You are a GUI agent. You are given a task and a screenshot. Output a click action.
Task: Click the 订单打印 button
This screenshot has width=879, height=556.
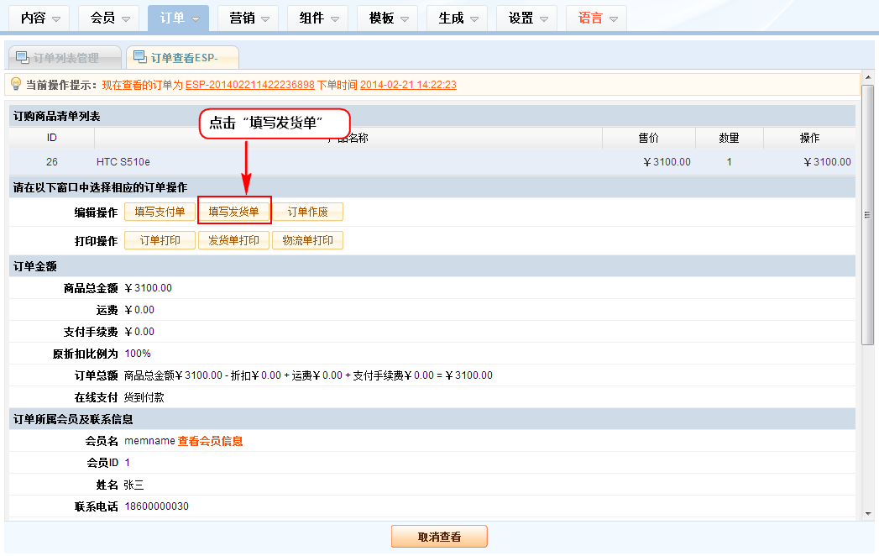tap(160, 240)
